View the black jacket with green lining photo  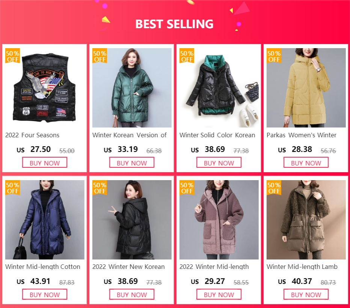point(219,88)
